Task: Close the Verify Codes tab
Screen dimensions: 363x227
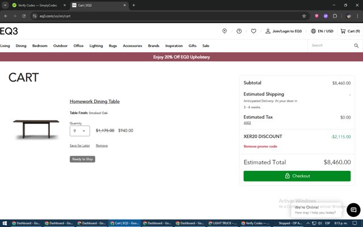Action: tap(65, 5)
